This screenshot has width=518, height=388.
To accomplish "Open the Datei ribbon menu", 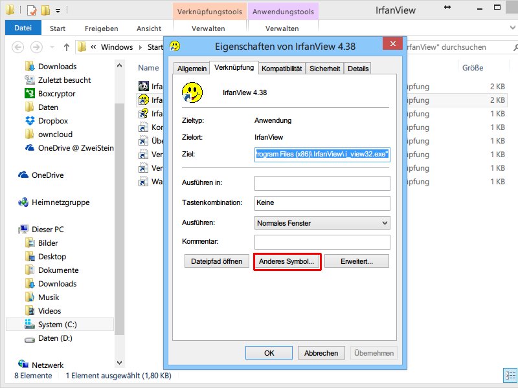I will (23, 28).
